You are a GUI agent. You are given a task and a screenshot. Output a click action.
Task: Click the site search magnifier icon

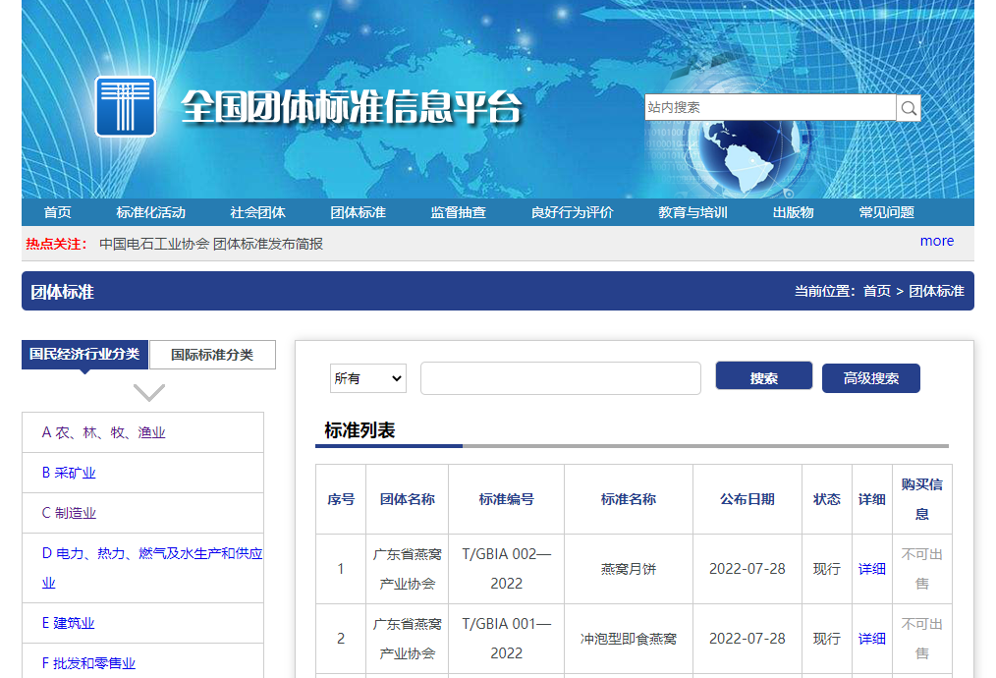click(909, 108)
